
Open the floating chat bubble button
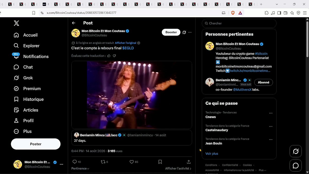(x=296, y=165)
